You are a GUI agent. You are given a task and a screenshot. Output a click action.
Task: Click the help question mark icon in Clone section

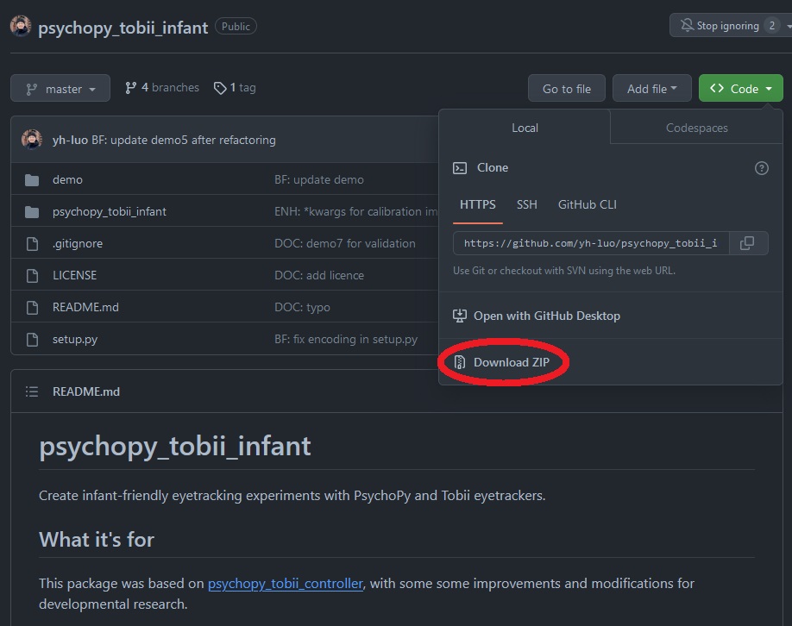[761, 168]
